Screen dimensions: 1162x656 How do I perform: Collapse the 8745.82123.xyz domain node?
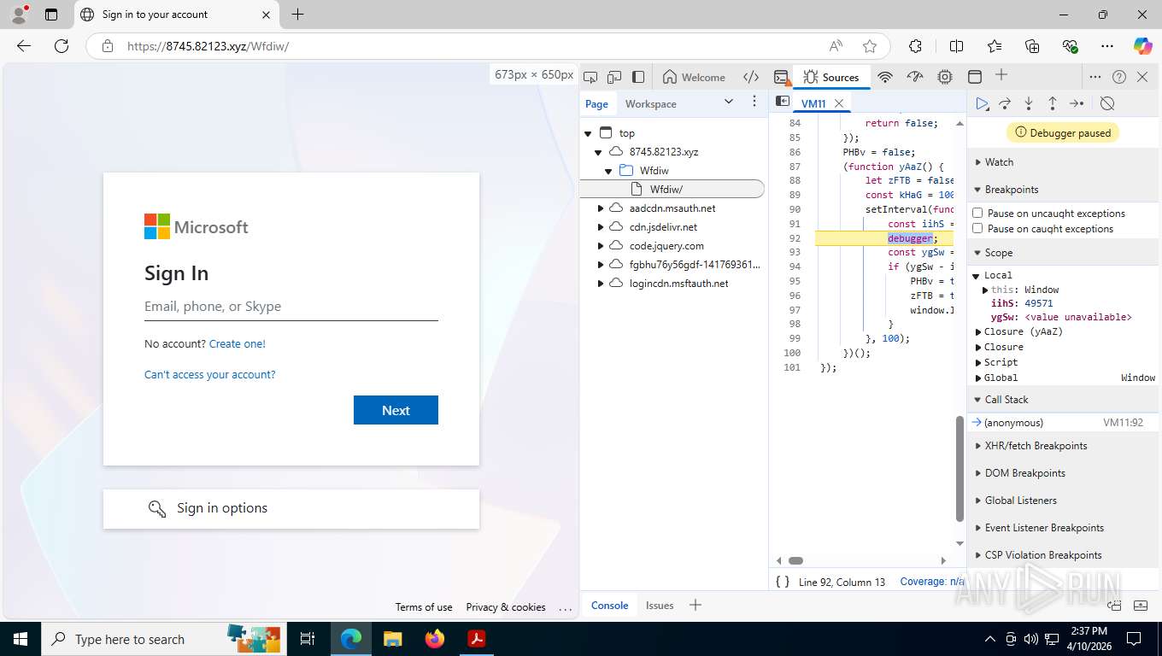(x=598, y=152)
